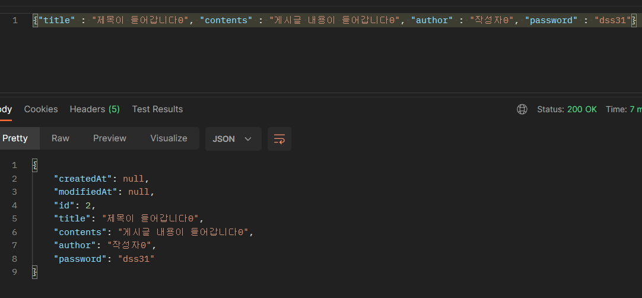Open the JSON format dropdown
Screen dimensions: 642x298
click(x=233, y=138)
